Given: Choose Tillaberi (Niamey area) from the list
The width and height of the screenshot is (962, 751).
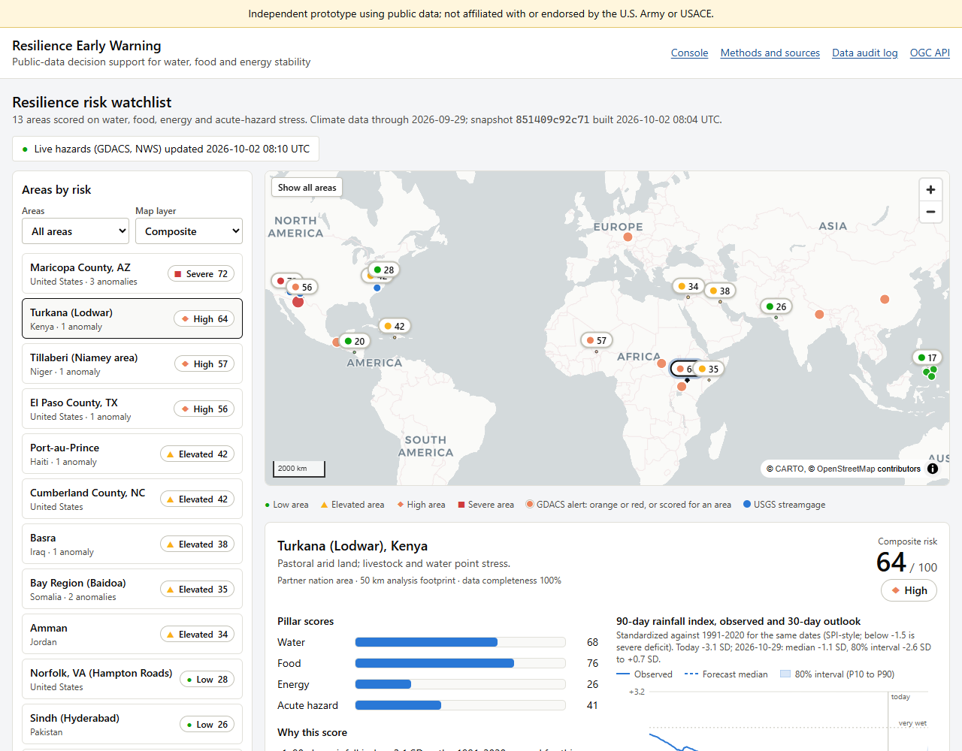Looking at the screenshot, I should (x=132, y=363).
